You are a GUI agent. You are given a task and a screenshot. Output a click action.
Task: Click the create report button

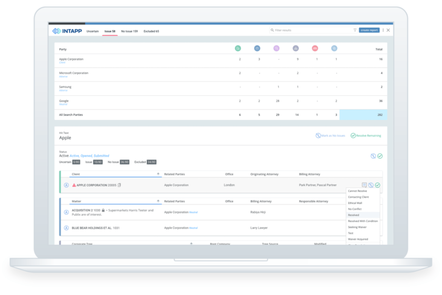(369, 30)
